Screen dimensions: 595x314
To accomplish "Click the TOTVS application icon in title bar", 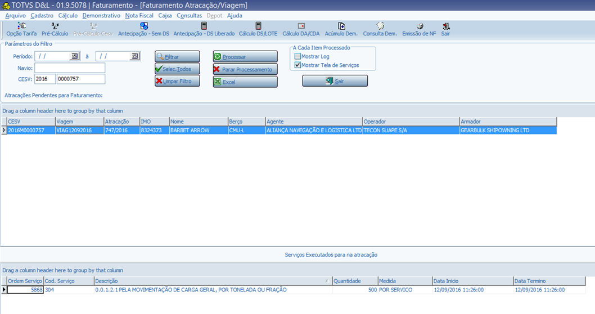I will (x=6, y=6).
